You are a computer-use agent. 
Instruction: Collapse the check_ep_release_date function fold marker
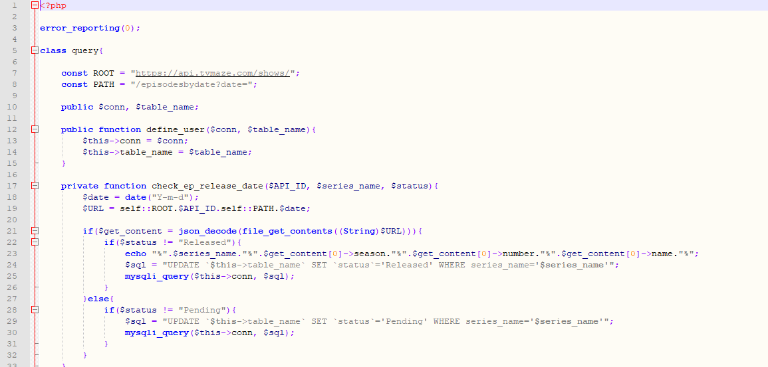coord(35,186)
